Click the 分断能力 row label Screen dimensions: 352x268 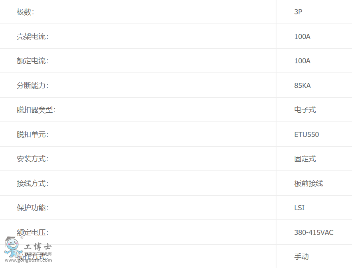click(32, 86)
